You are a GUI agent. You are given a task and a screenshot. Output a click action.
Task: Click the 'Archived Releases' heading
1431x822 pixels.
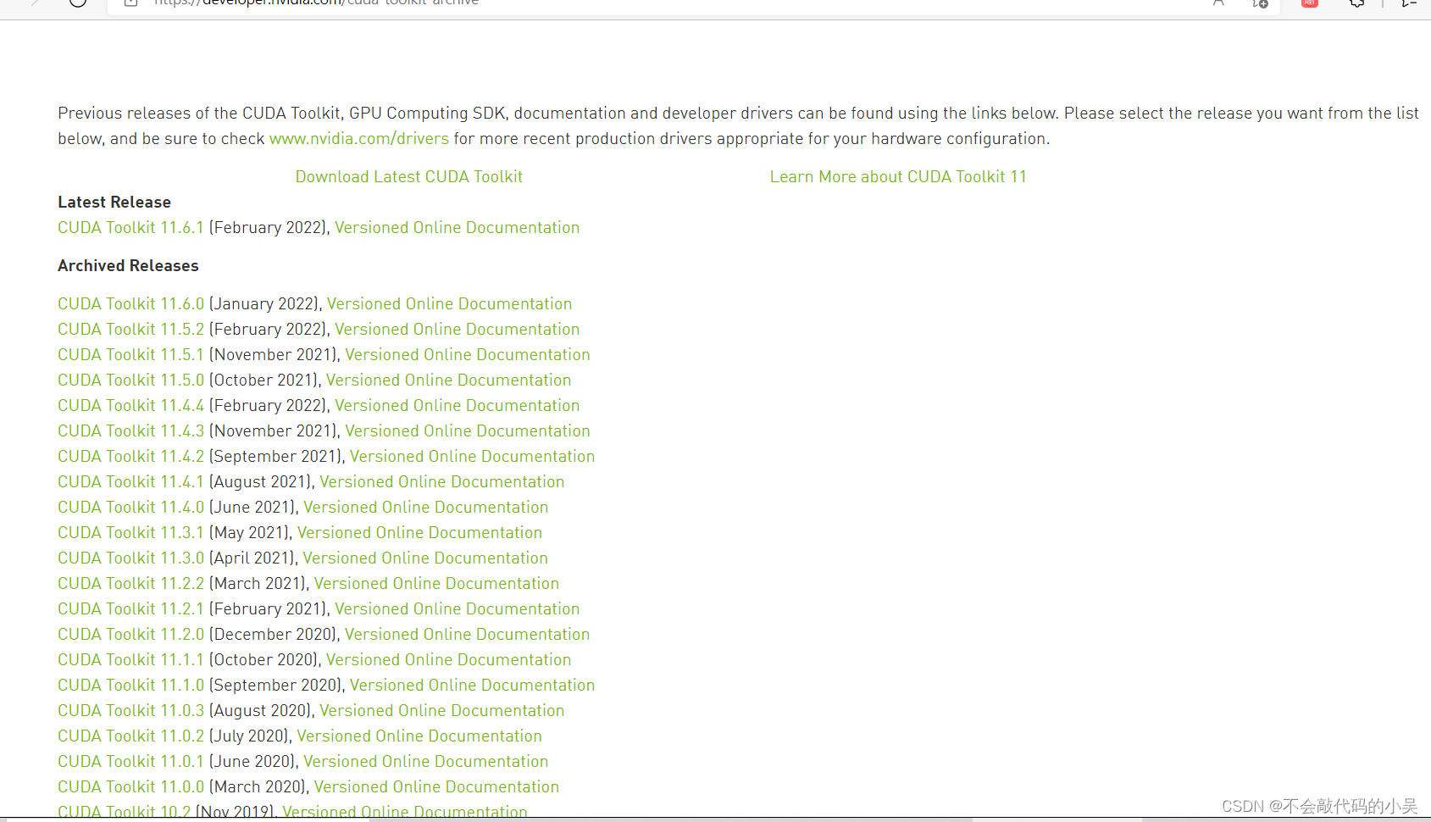(128, 266)
